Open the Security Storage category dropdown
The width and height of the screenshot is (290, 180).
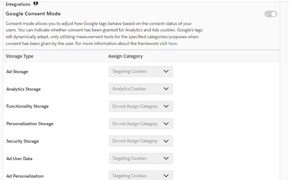(141, 141)
